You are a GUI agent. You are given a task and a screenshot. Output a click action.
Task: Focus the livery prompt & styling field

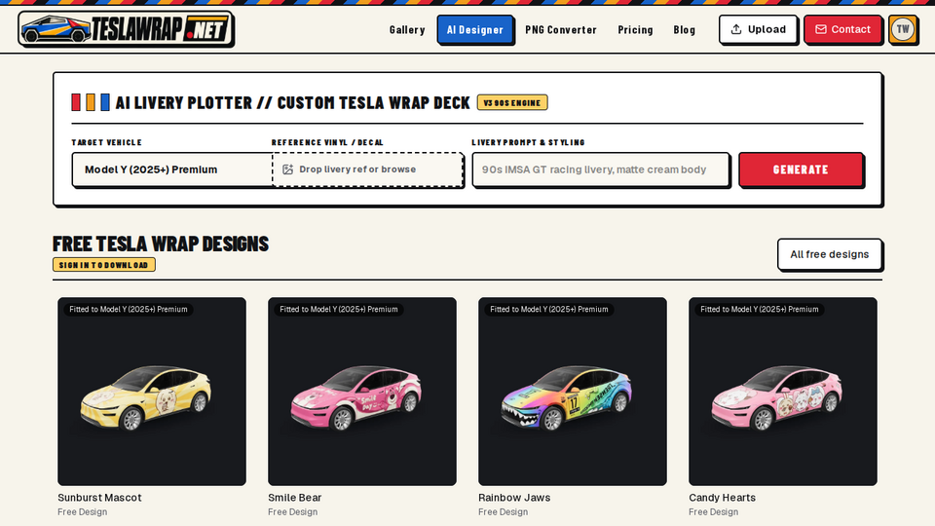[x=601, y=169]
